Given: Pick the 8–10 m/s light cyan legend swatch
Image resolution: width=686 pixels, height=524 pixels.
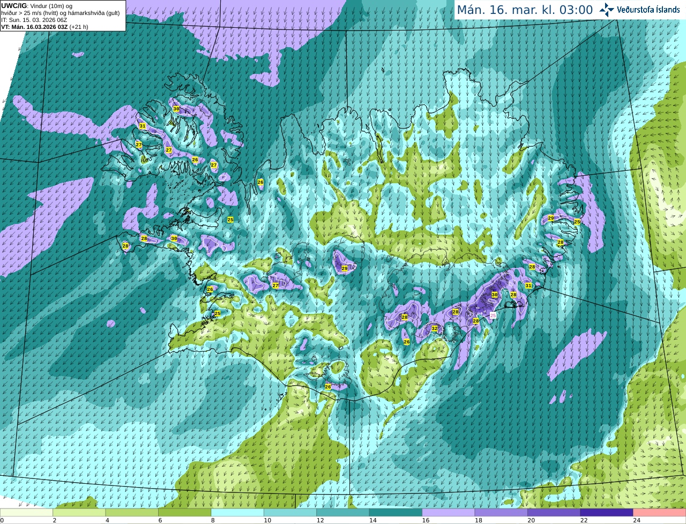Looking at the screenshot, I should (237, 512).
